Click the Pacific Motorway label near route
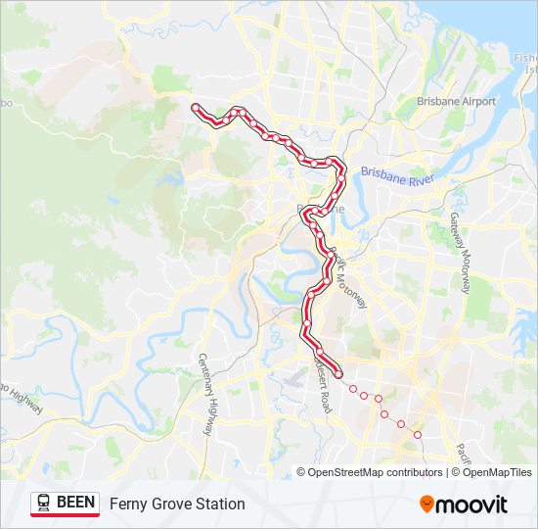This screenshot has height=529, width=538. [x=349, y=278]
